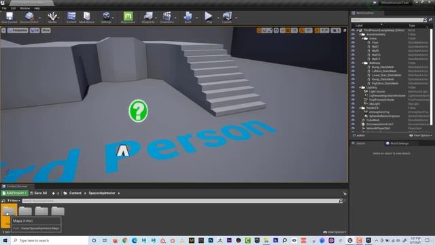Toggle eye icon for Bump_StaticMesh
This screenshot has width=435, height=245.
pyautogui.click(x=353, y=67)
